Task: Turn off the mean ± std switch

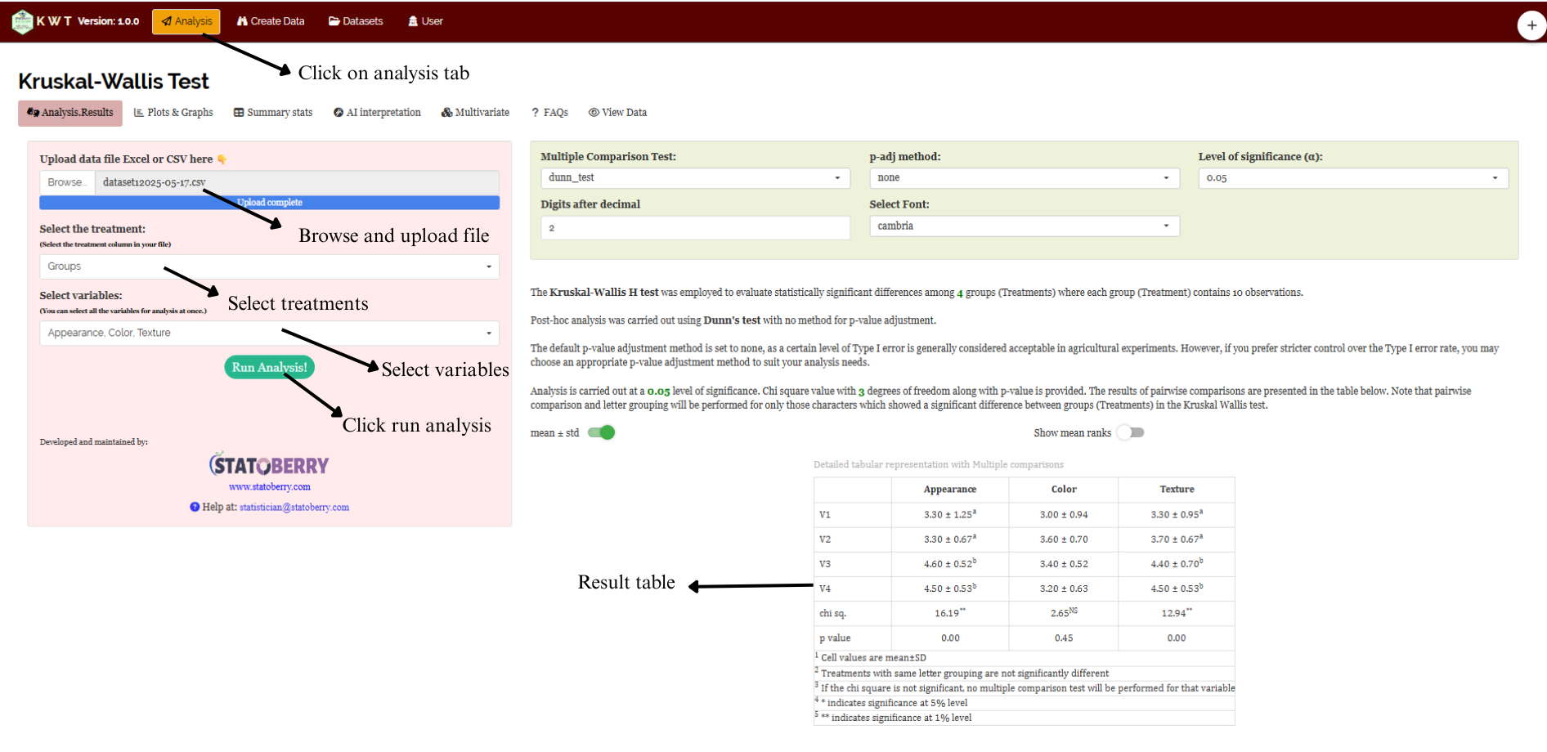Action: coord(601,432)
